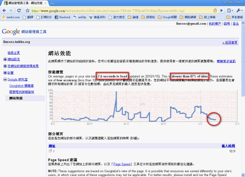Viewport: 245px width, 177px height.
Task: Click the linroex.twbbs.org site name header
Action: pyautogui.click(x=17, y=42)
